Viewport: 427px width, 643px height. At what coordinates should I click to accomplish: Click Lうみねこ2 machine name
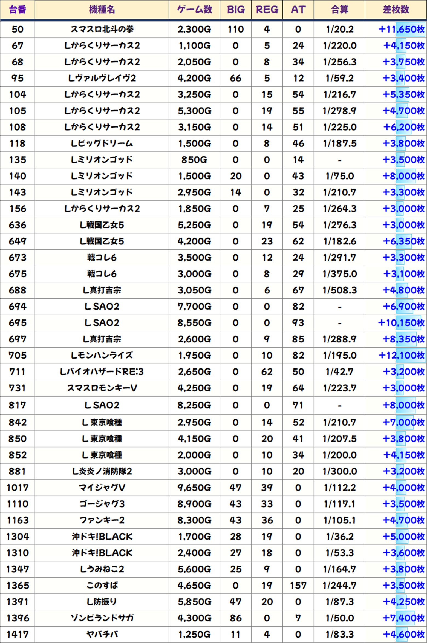click(102, 569)
